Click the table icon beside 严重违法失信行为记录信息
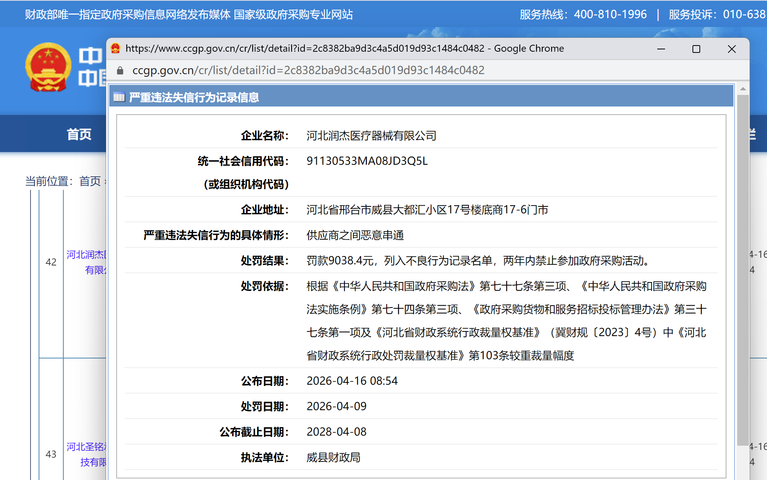 [x=119, y=97]
